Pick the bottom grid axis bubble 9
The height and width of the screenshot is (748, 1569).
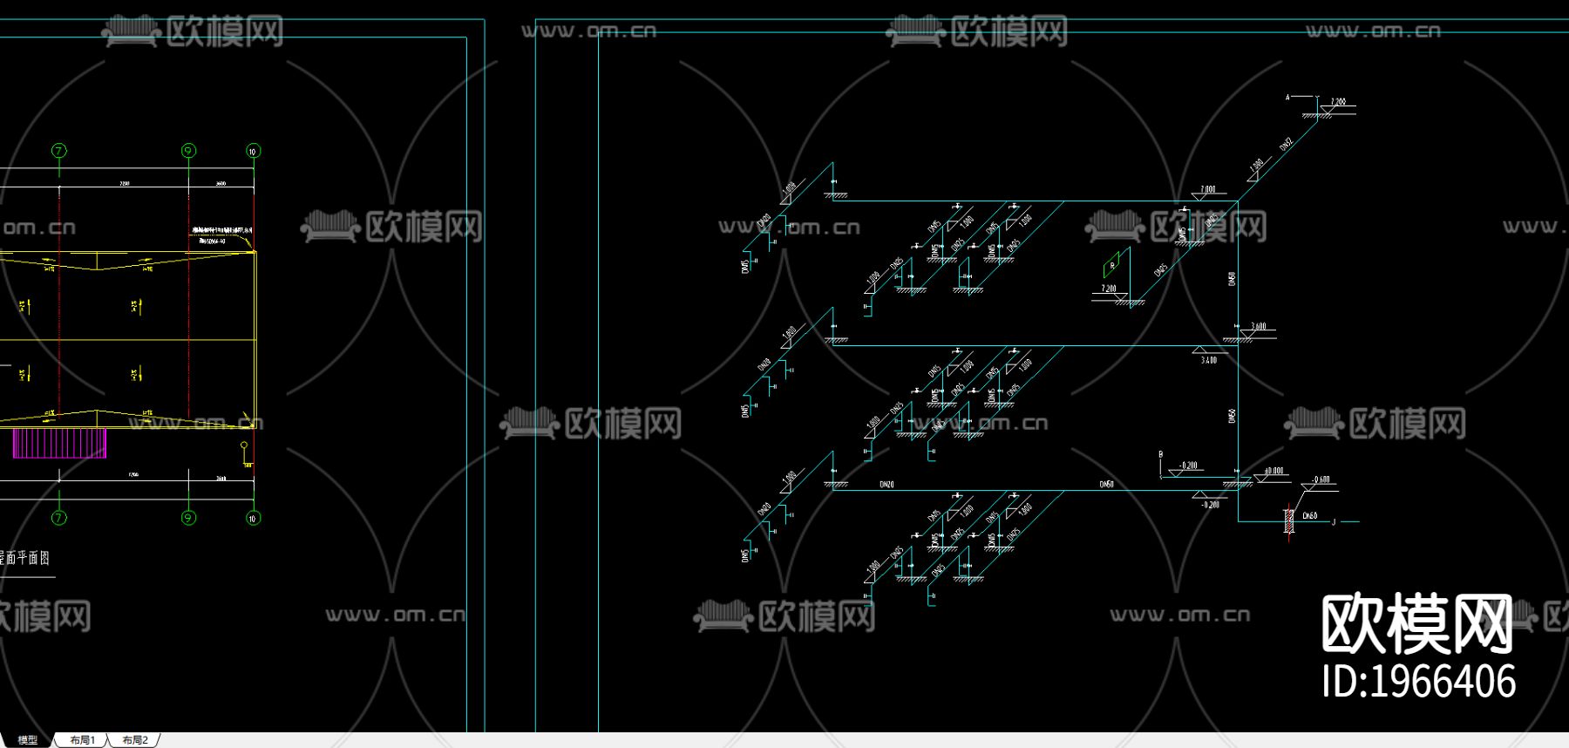pos(188,518)
